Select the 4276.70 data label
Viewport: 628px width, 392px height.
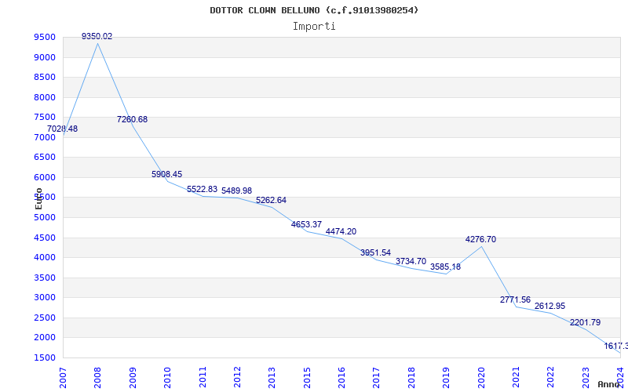480,239
